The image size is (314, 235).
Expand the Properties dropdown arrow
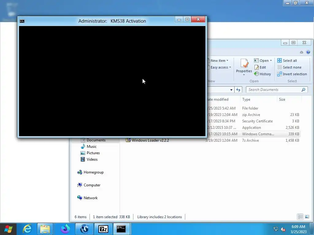(x=244, y=75)
